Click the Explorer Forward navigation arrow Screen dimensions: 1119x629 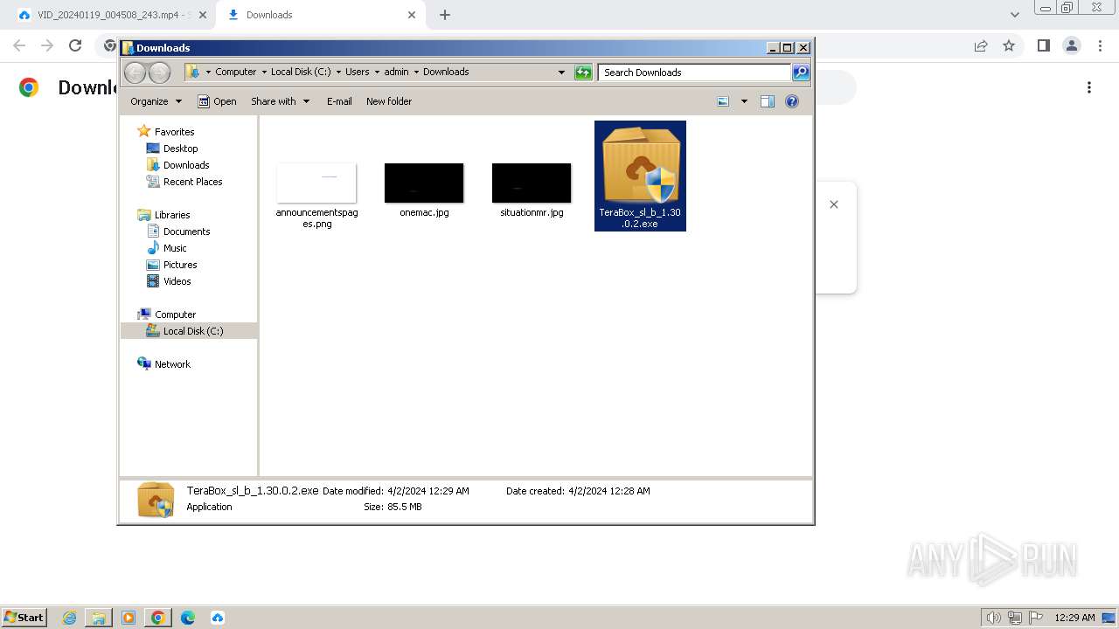[x=159, y=73]
